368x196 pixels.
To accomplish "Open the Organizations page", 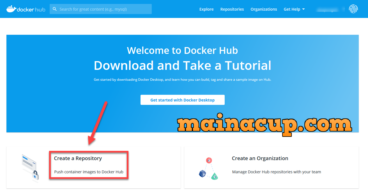I will [x=264, y=9].
